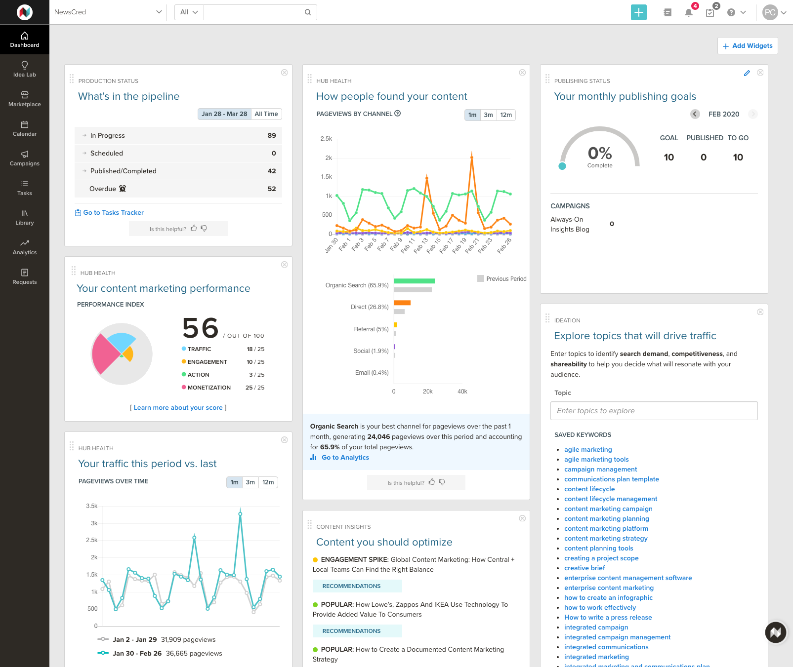Viewport: 793px width, 667px height.
Task: Open Analytics from the sidebar
Action: tap(25, 247)
